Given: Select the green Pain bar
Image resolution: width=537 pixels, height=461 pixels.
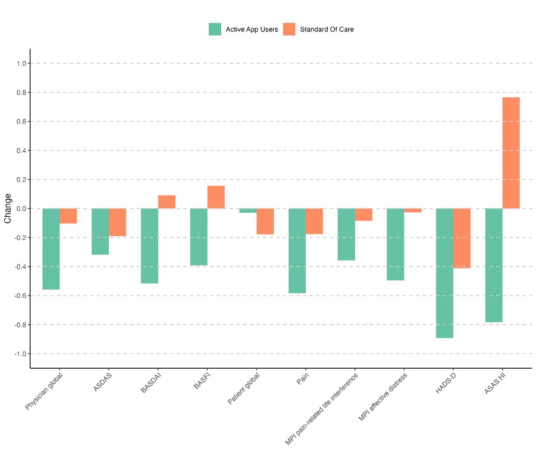Looking at the screenshot, I should [x=297, y=251].
